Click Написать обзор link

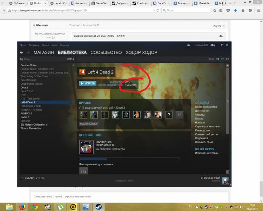click(204, 142)
